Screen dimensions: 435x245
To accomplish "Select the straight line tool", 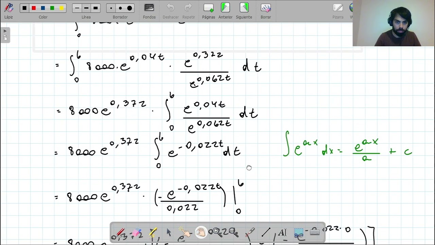I will [266, 233].
